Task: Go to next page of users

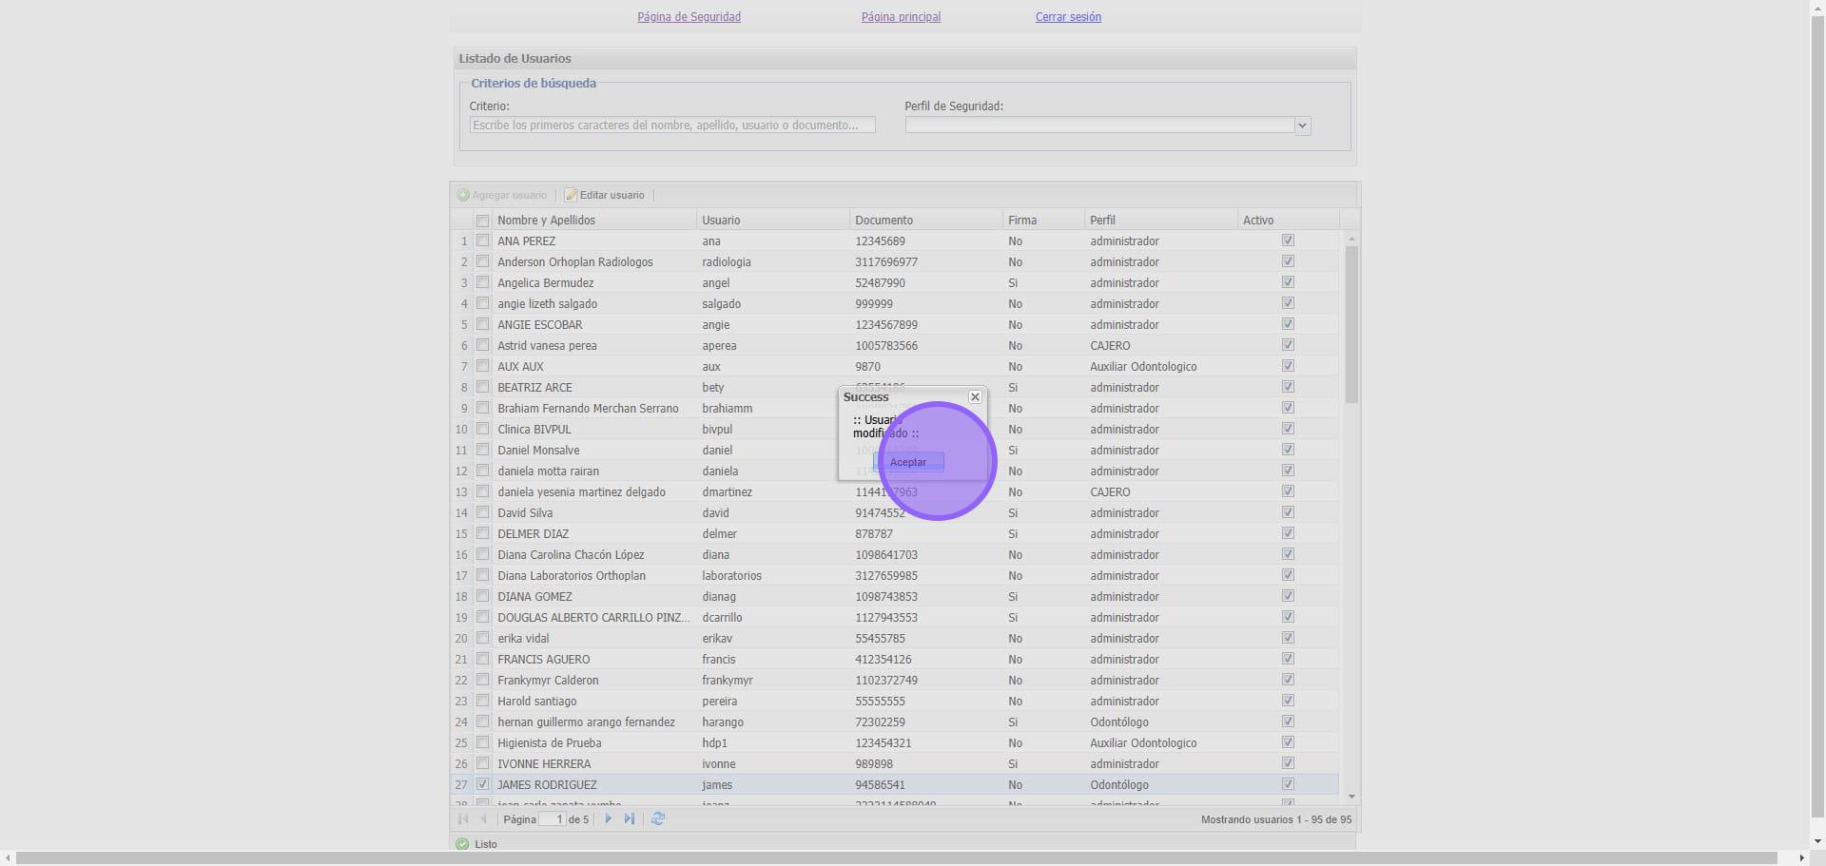Action: pyautogui.click(x=609, y=818)
